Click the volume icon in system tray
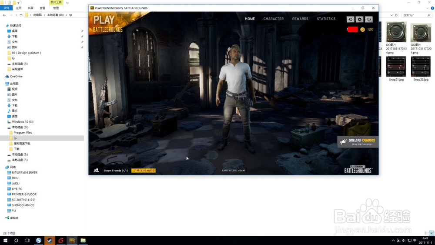Image resolution: width=435 pixels, height=245 pixels. click(404, 241)
